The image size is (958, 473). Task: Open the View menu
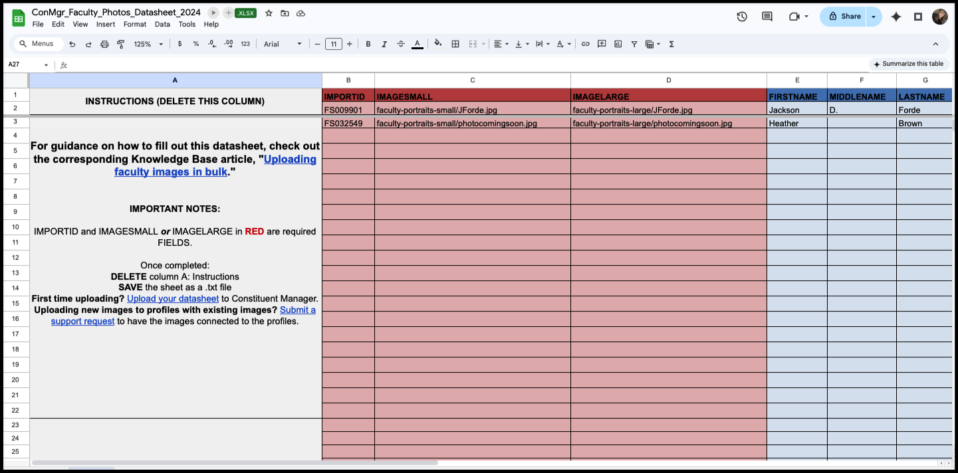[x=80, y=24]
